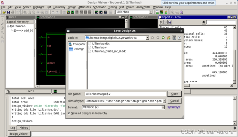The width and height of the screenshot is (238, 137).
Task: Open the Look in path dropdown
Action: click(x=147, y=38)
